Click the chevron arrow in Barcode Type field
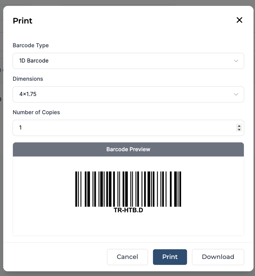Image resolution: width=255 pixels, height=276 pixels. (x=236, y=61)
